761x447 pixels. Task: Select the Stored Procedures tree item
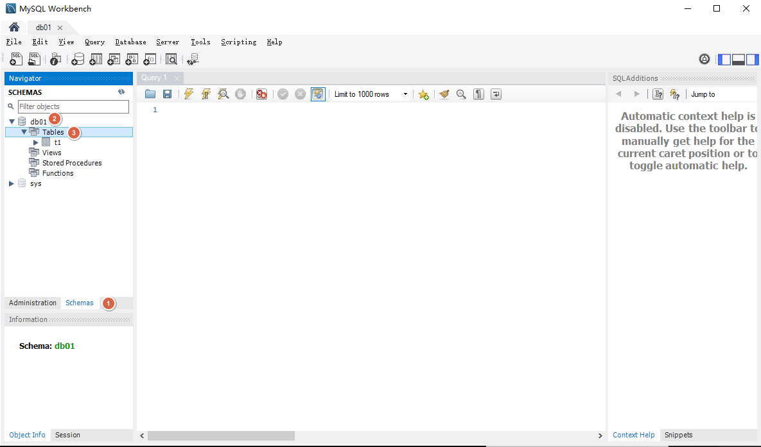click(x=72, y=163)
